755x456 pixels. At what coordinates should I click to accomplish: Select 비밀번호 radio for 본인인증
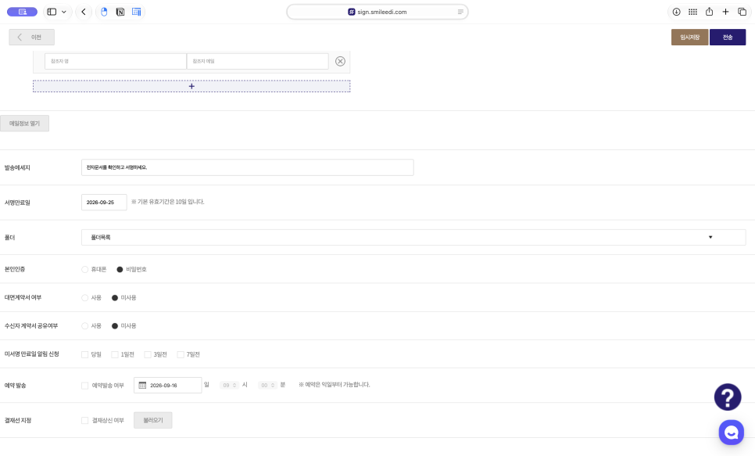[120, 269]
